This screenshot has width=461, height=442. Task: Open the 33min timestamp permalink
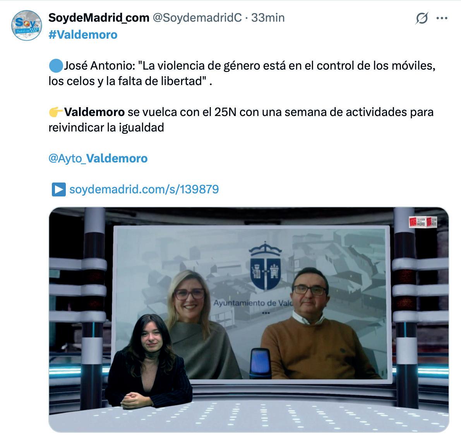[x=268, y=18]
